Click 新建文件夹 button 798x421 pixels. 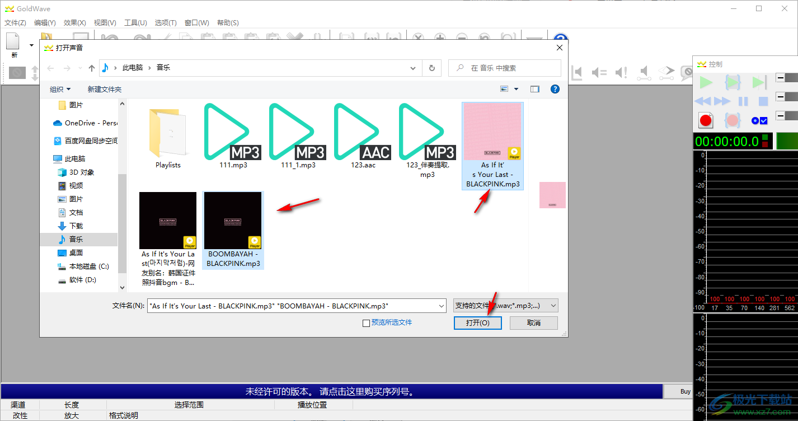[x=105, y=89]
